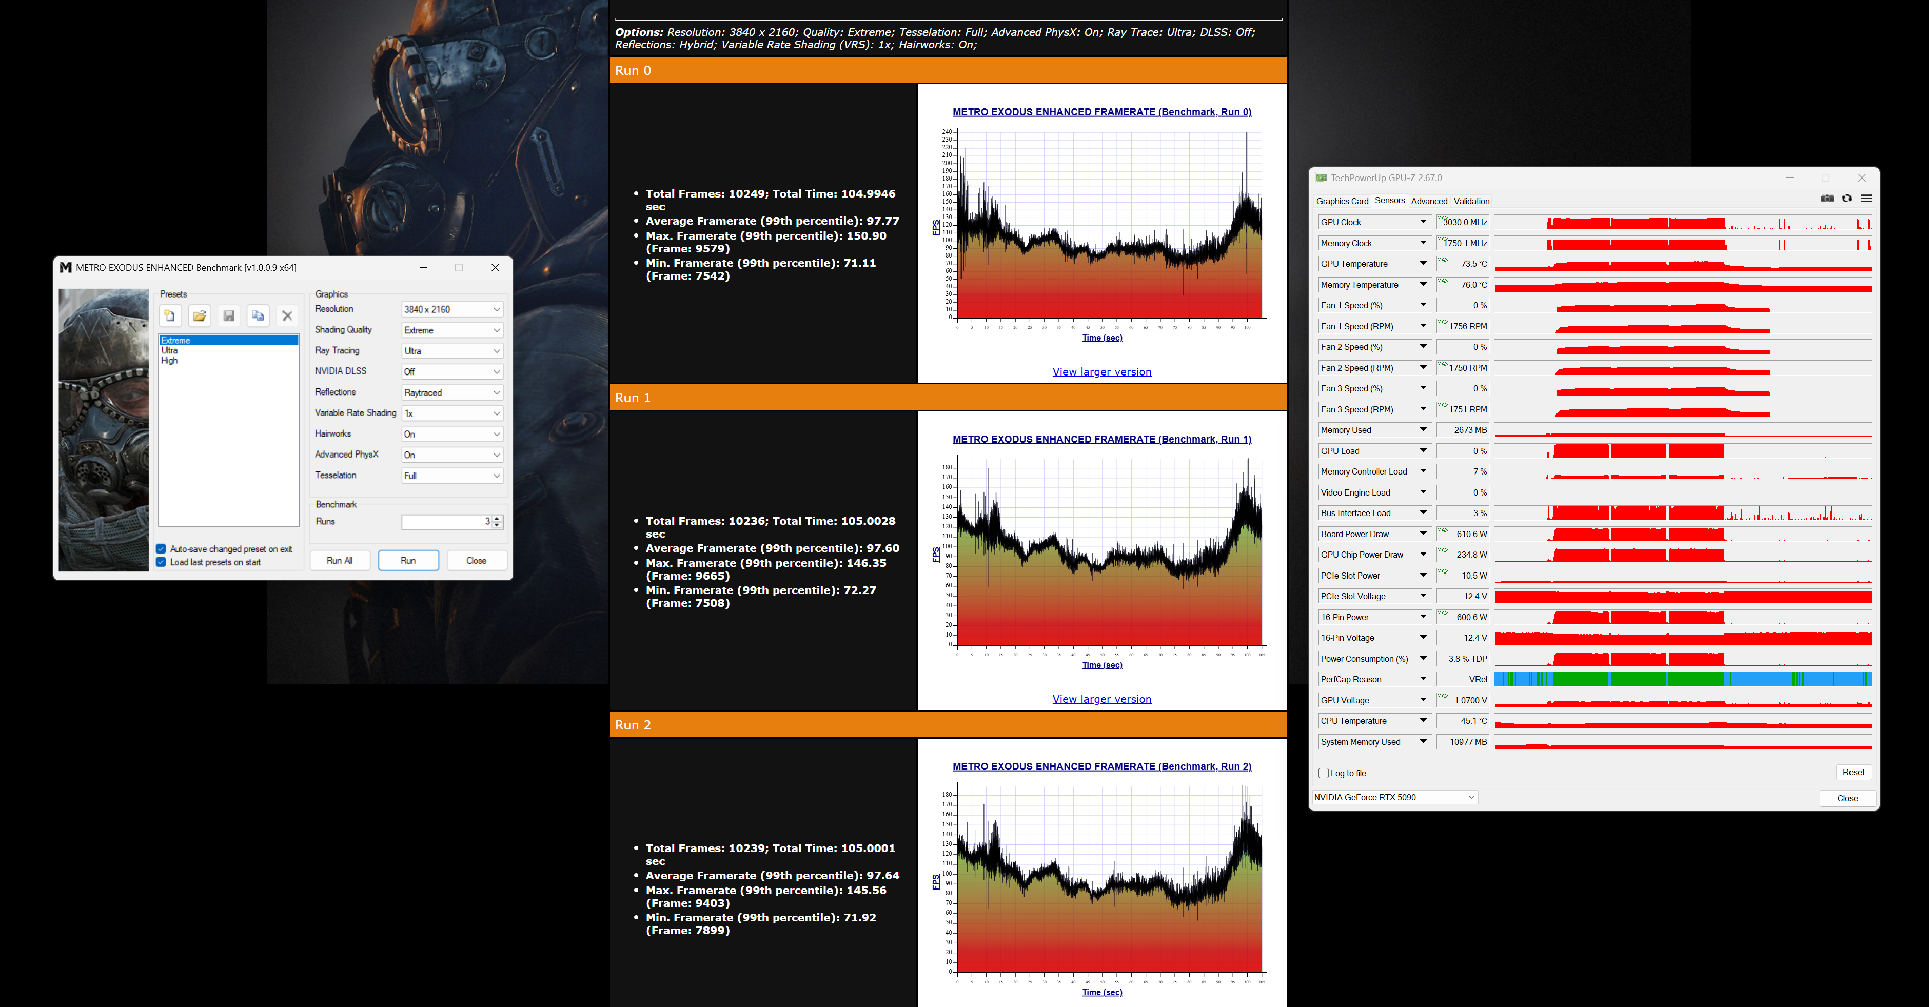Take GPU-Z screenshot with camera icon
The height and width of the screenshot is (1007, 1929).
tap(1826, 199)
